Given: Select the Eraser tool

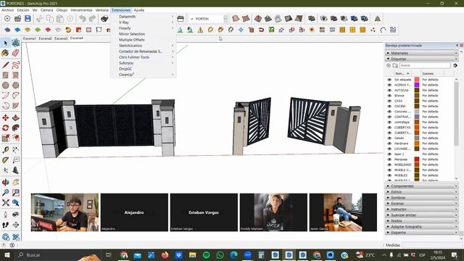Looking at the screenshot, I should tap(16, 53).
